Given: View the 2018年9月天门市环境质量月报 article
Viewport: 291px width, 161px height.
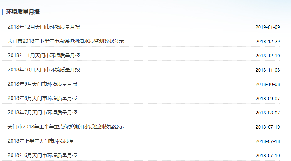Looking at the screenshot, I should tap(42, 84).
